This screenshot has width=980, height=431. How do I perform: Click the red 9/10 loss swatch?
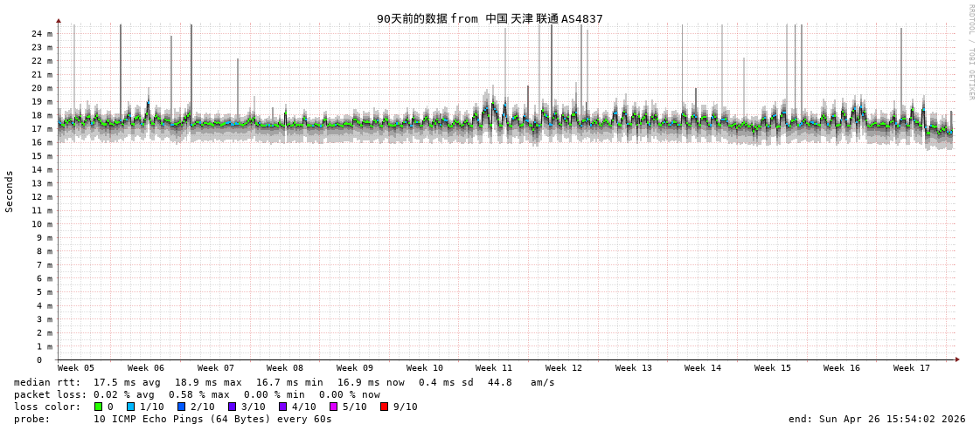[x=384, y=407]
